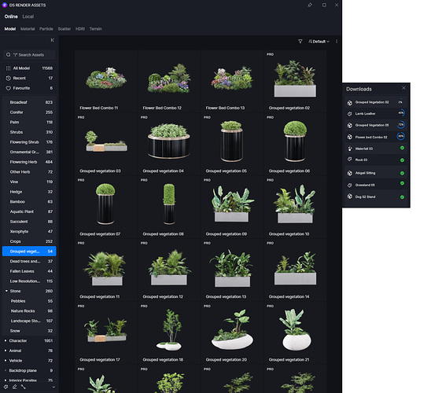Click model icon beside Grouped Vegetation 02 download
Image resolution: width=442 pixels, height=393 pixels.
349,102
